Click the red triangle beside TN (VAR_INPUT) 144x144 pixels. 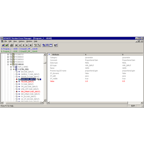click(x=17, y=82)
